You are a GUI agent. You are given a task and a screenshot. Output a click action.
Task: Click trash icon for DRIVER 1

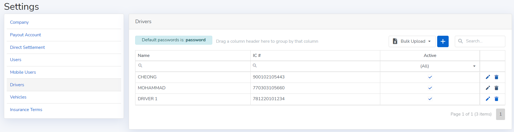coord(496,99)
